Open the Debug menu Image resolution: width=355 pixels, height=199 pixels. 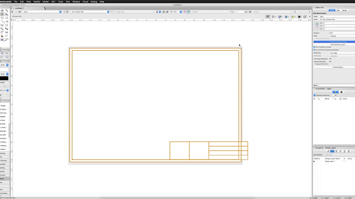(94, 2)
